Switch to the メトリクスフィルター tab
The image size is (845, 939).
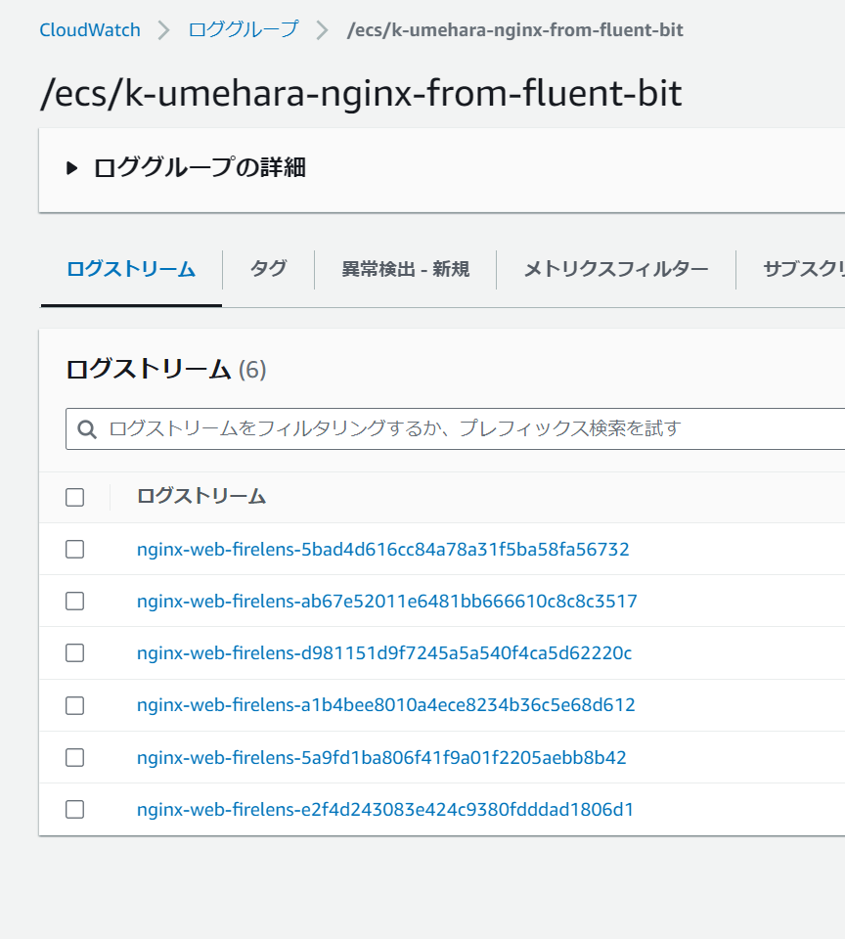pyautogui.click(x=614, y=269)
